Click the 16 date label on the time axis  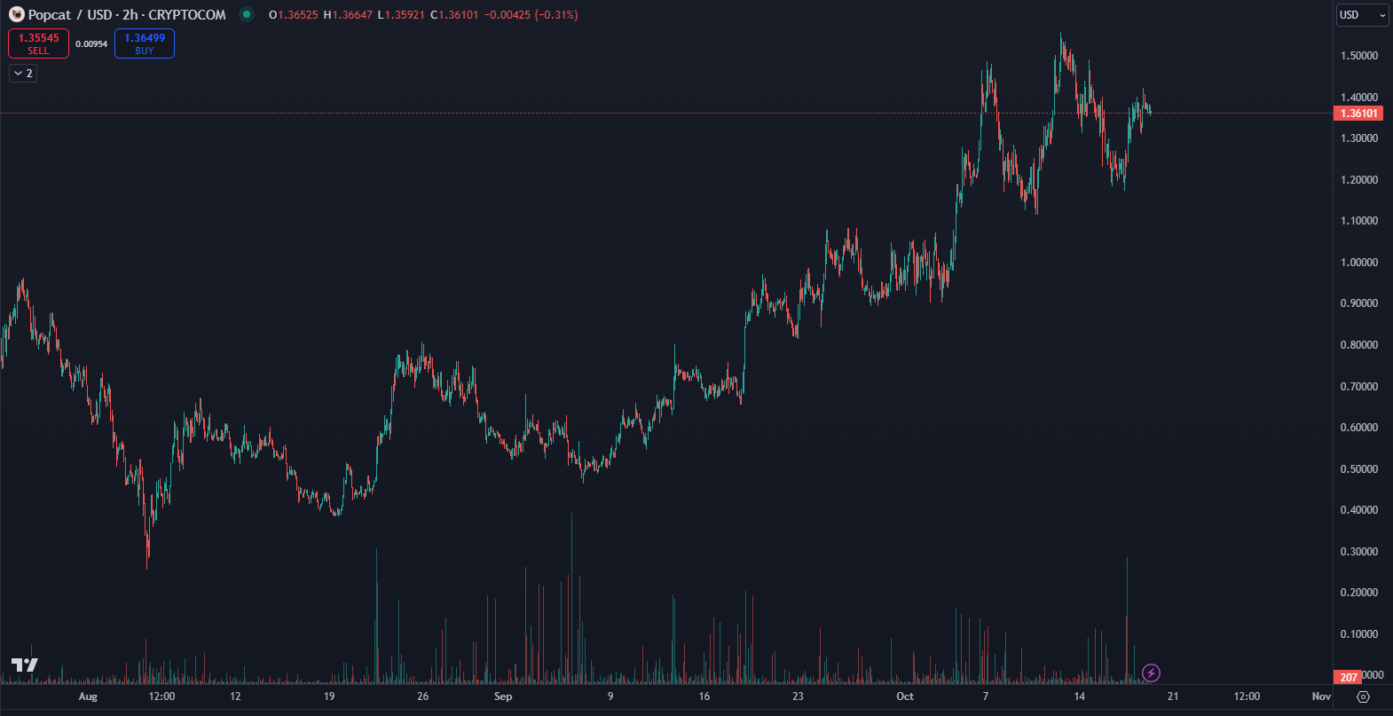[x=704, y=696]
